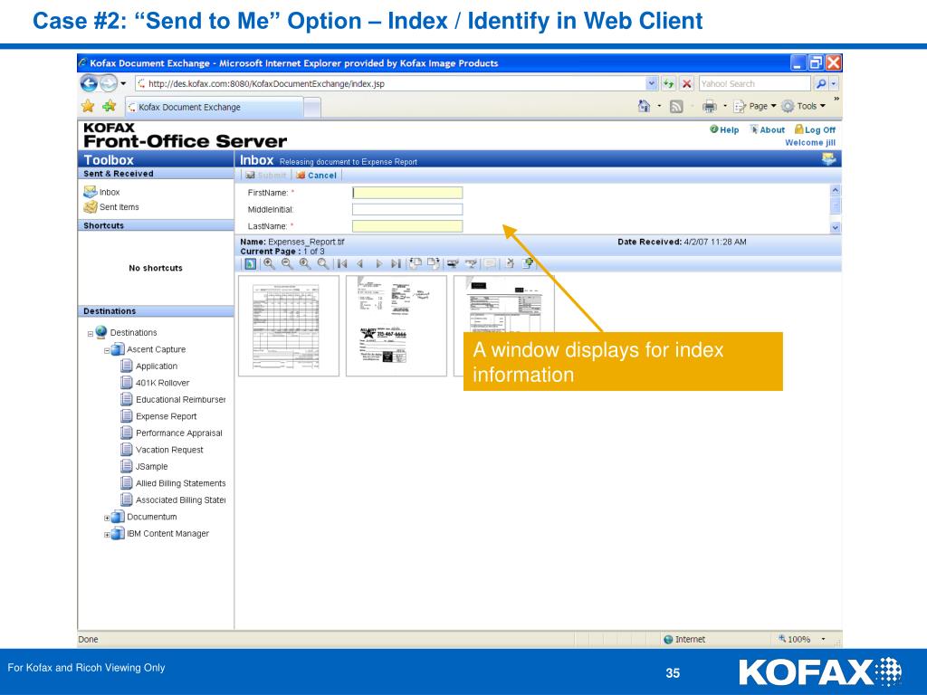Screen dimensions: 927x695
Task: Go to the first page of the document
Action: tap(341, 263)
